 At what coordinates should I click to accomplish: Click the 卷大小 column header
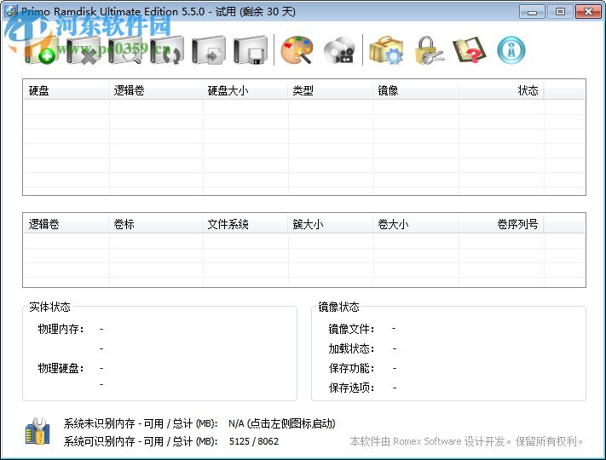[x=415, y=224]
